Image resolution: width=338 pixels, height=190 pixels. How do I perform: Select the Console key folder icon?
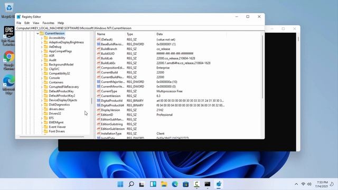coord(46,78)
